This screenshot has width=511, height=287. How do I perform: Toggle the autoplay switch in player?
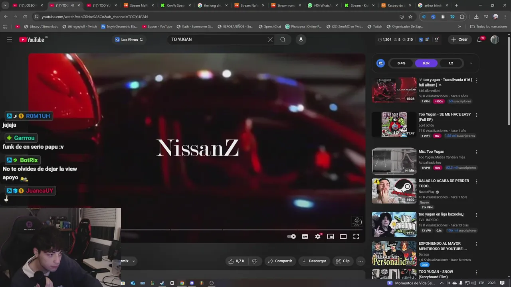click(291, 236)
